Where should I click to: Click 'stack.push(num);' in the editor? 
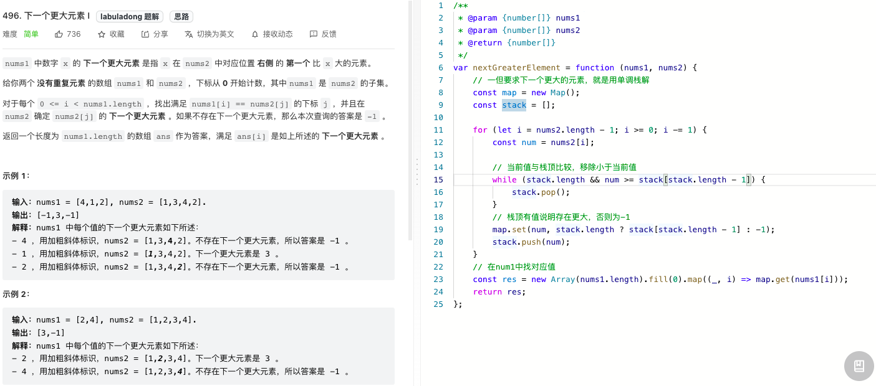[x=531, y=242]
